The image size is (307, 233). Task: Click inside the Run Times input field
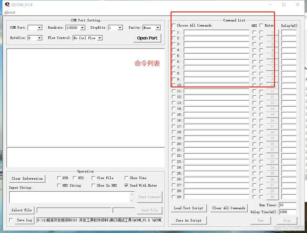coord(287,205)
